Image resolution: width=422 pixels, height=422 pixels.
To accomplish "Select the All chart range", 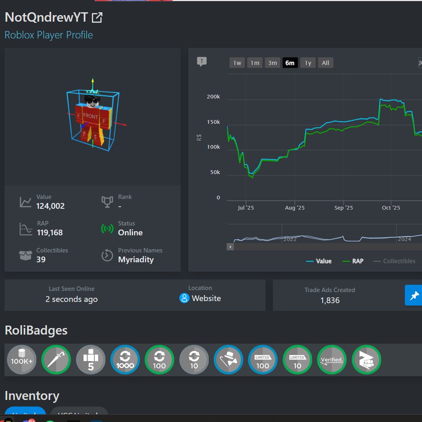I will pyautogui.click(x=326, y=63).
